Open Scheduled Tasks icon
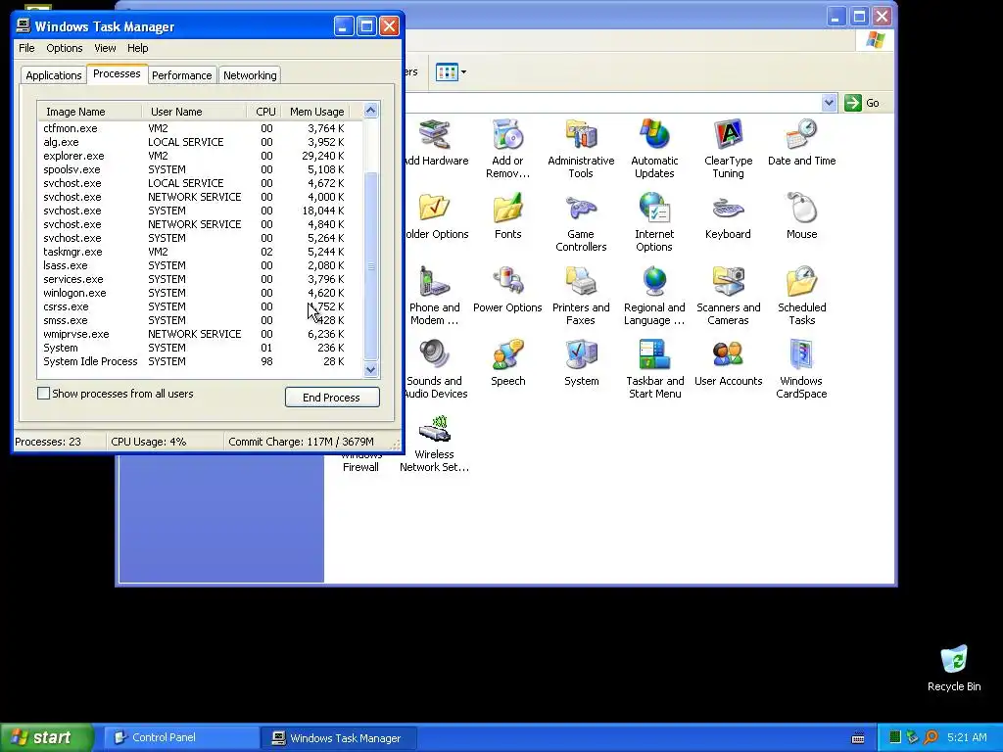Screen dimensions: 1003x752 pyautogui.click(x=801, y=296)
